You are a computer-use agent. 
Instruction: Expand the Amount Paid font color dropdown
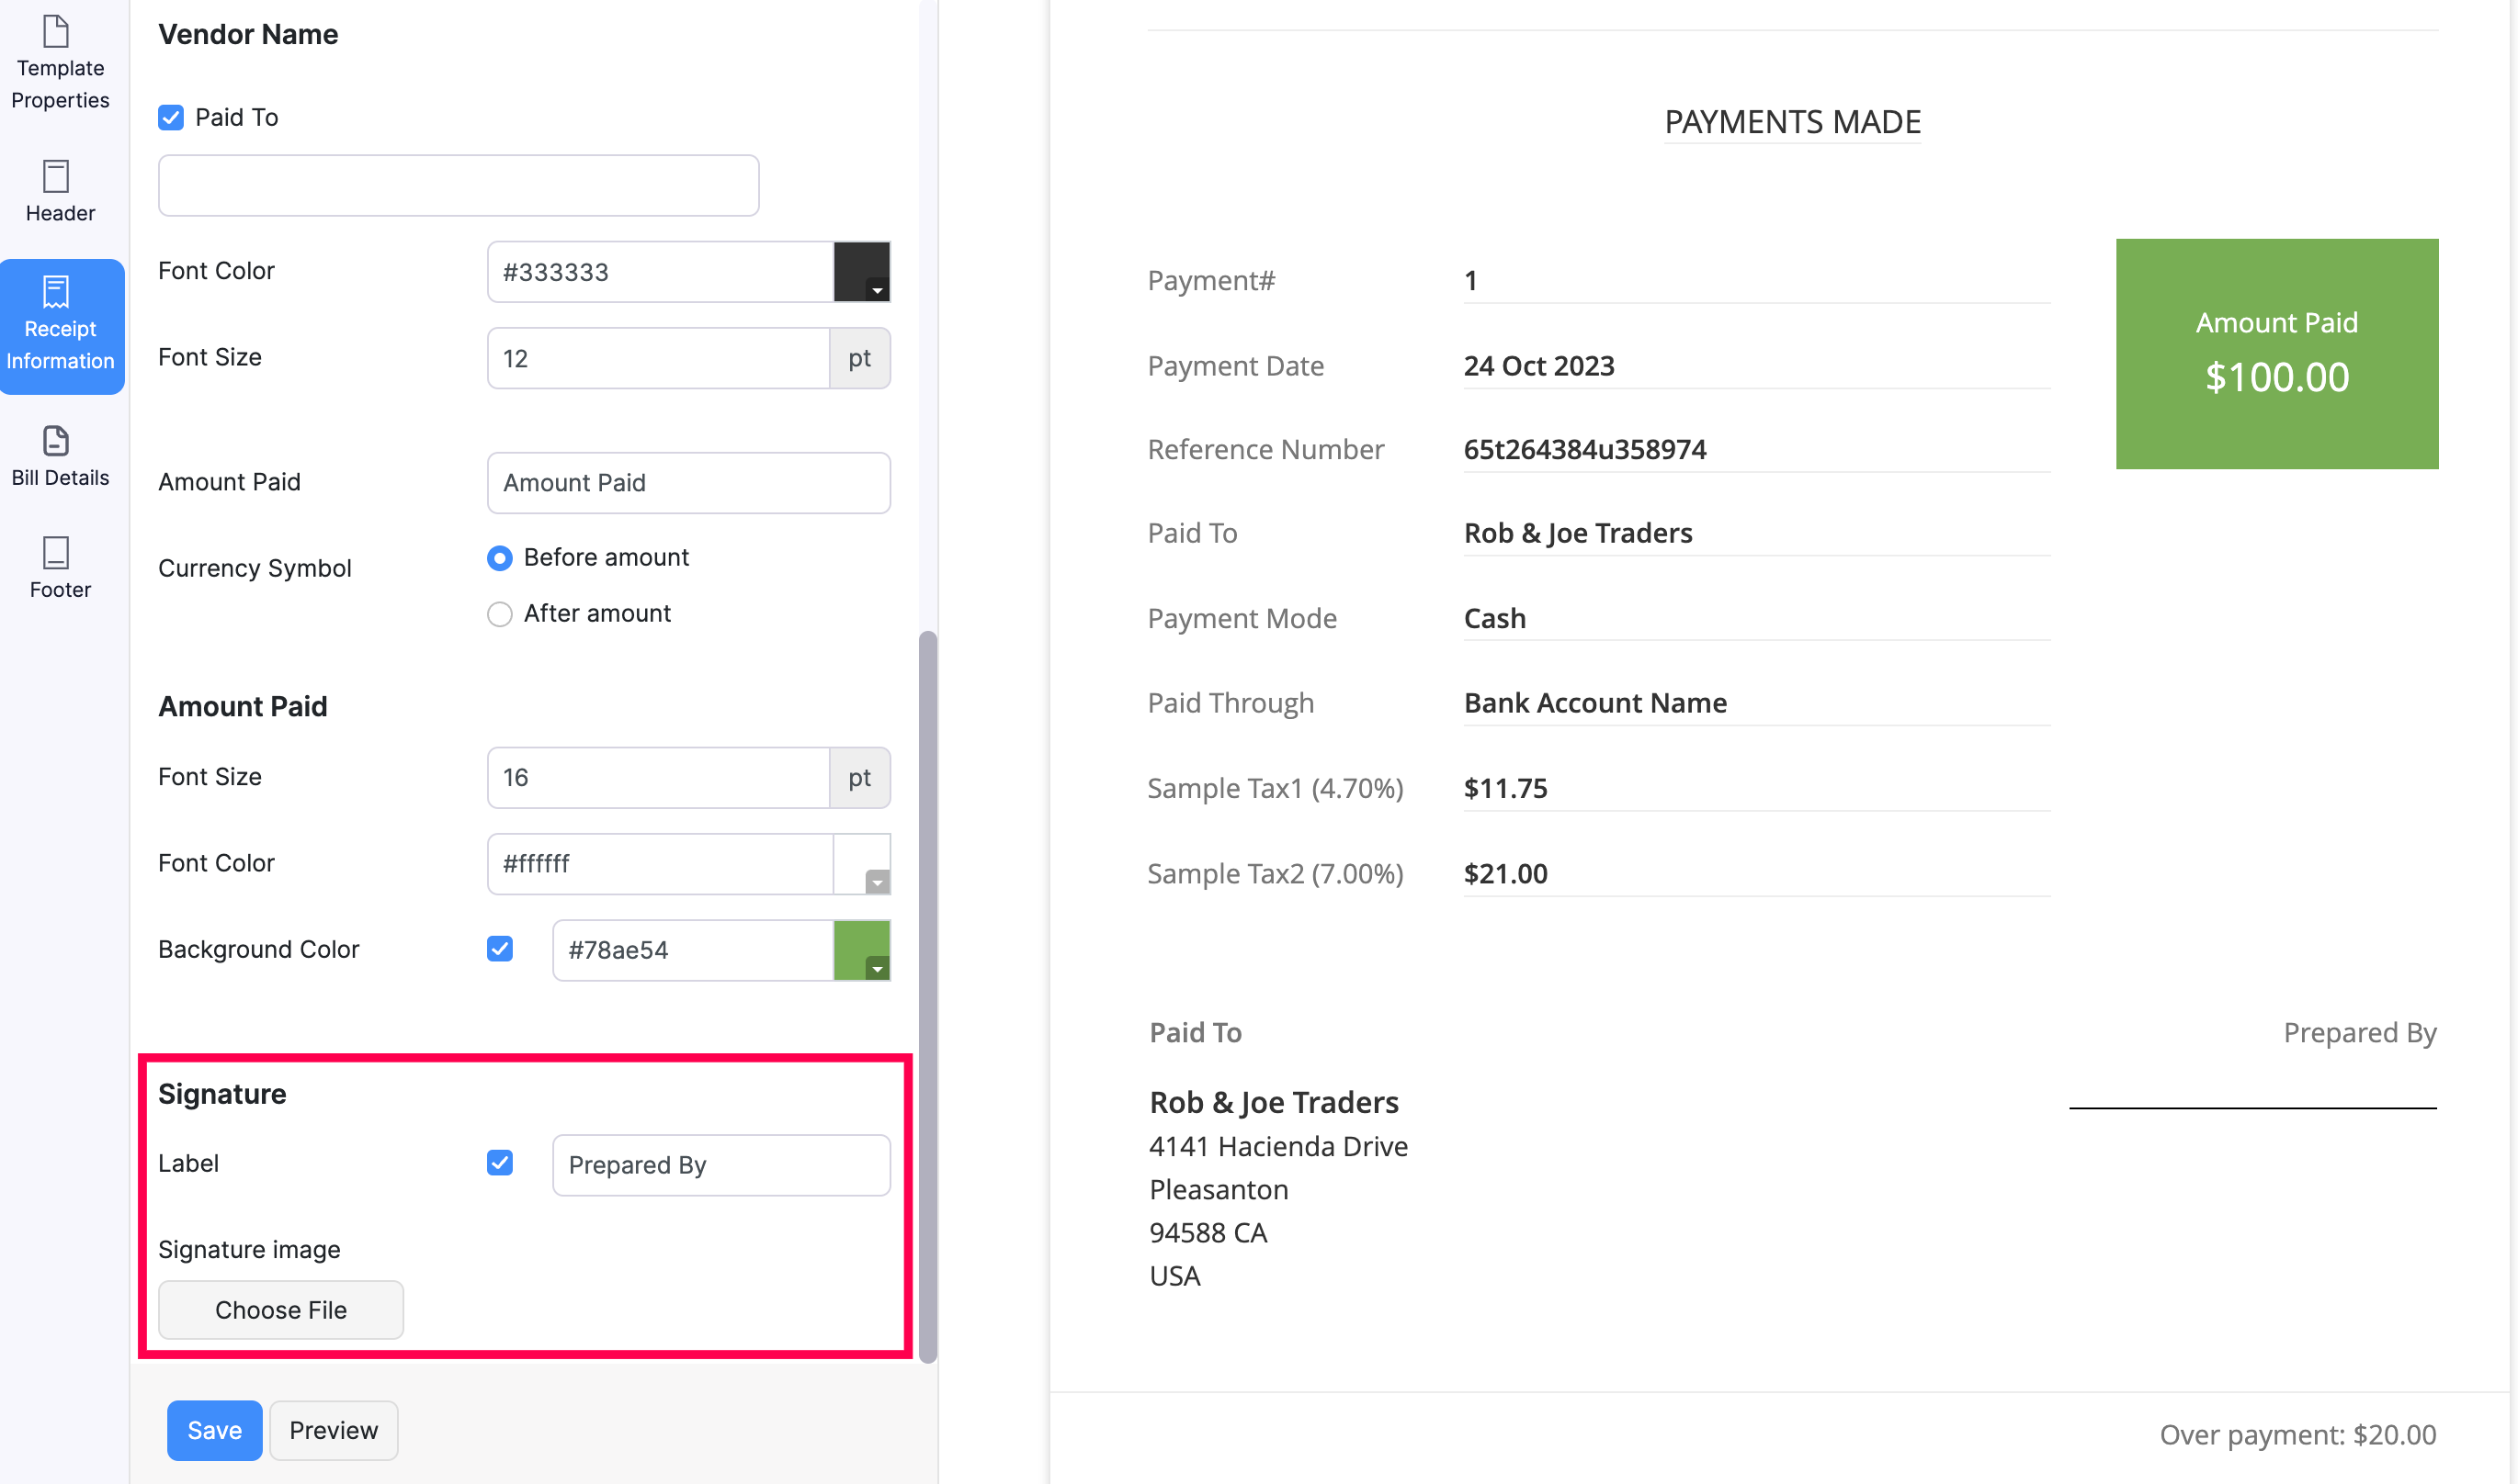tap(877, 881)
